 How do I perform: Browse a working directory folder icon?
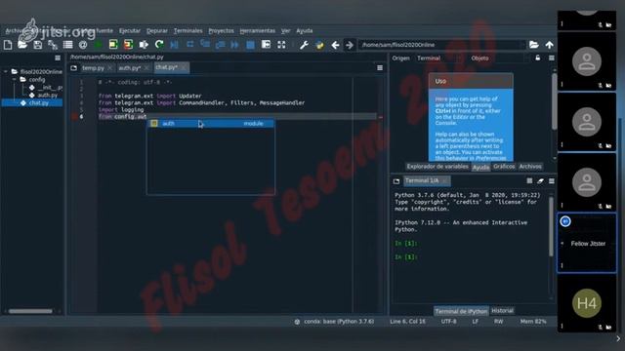(534, 45)
